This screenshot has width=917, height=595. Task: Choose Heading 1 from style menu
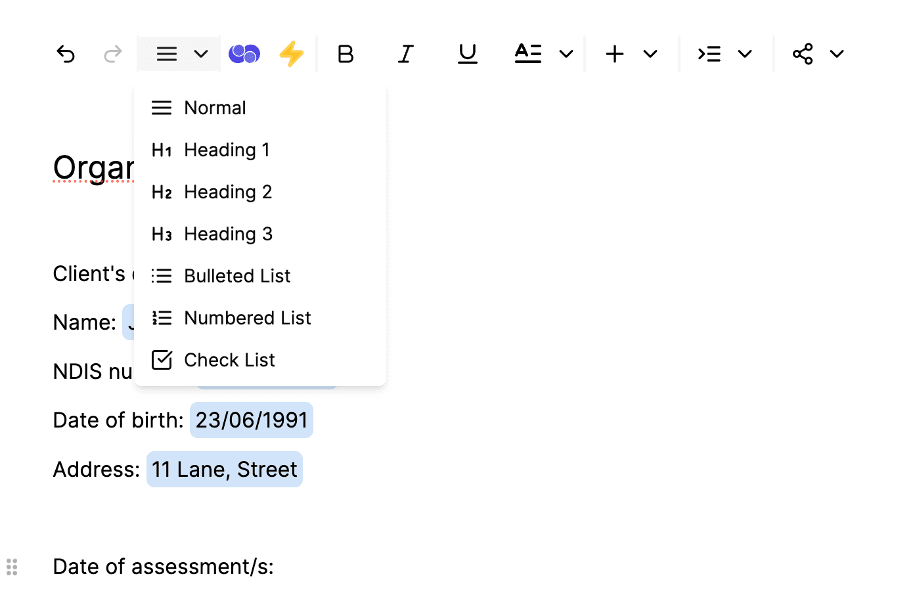click(227, 150)
